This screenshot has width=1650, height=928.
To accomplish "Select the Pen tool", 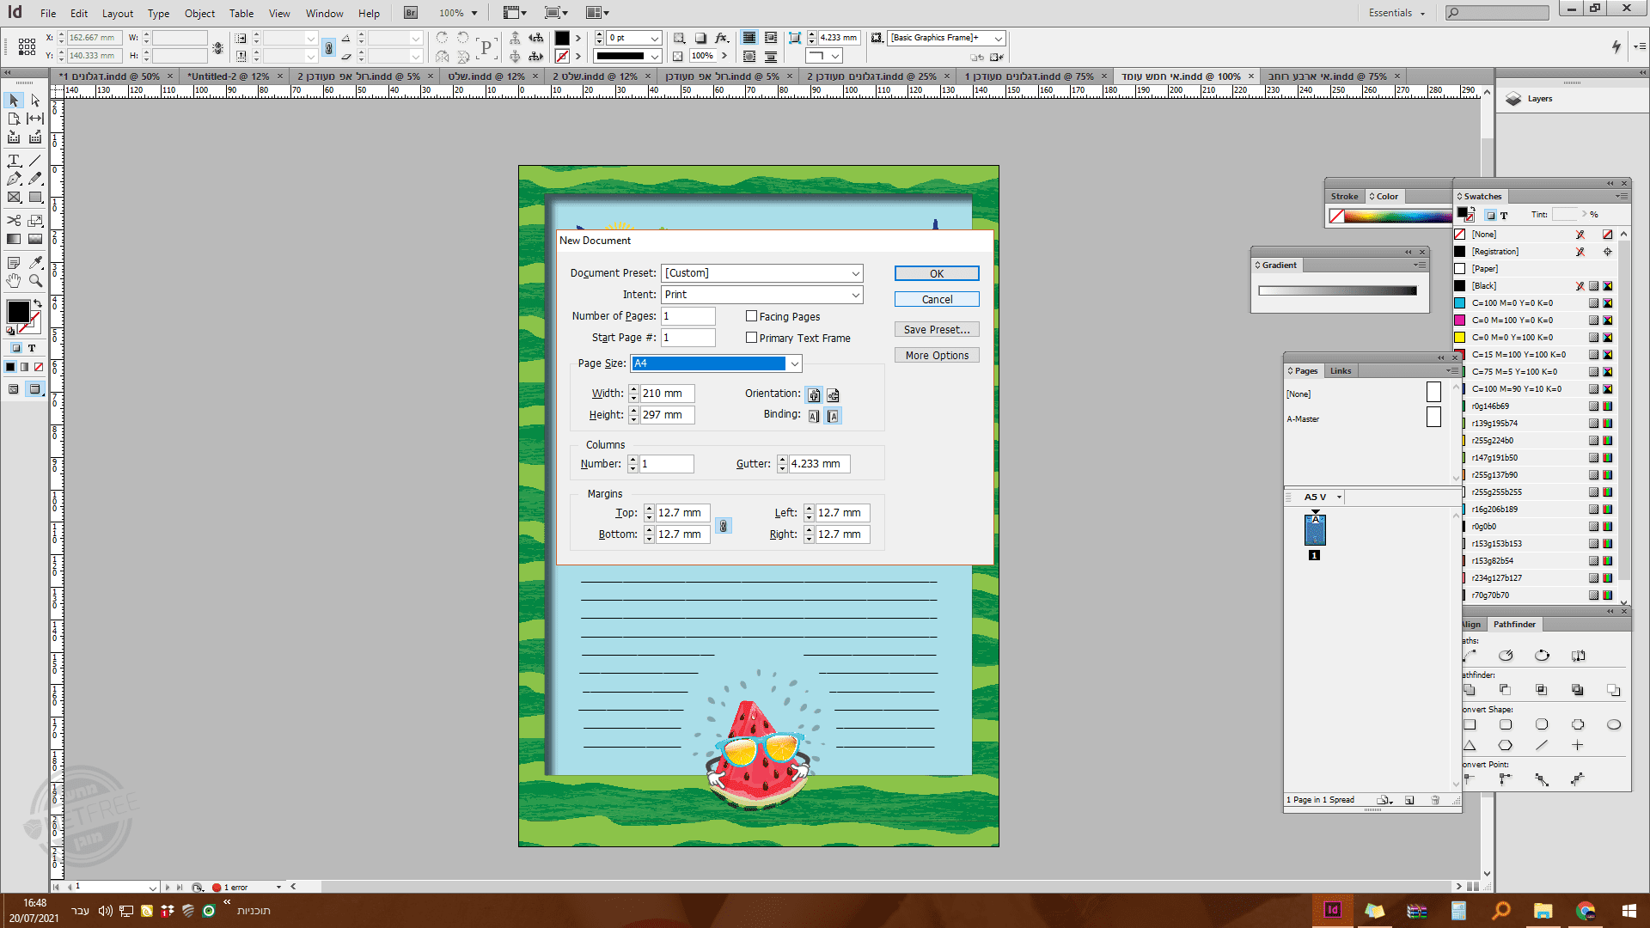I will point(14,179).
